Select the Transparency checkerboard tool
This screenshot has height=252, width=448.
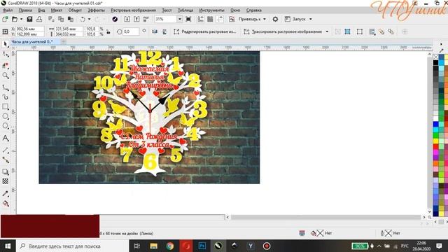click(6, 181)
